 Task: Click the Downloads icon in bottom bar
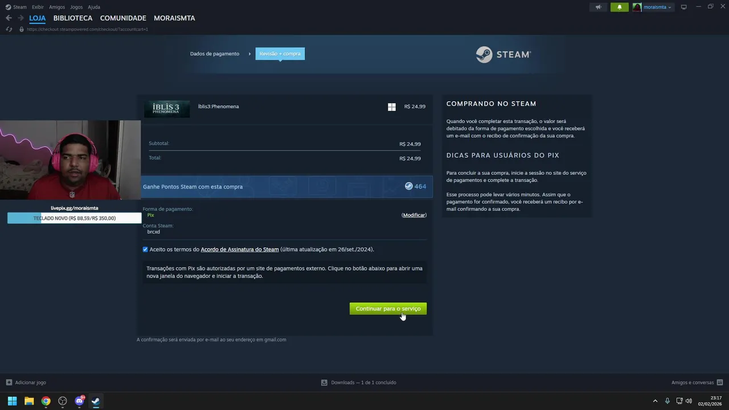click(324, 383)
